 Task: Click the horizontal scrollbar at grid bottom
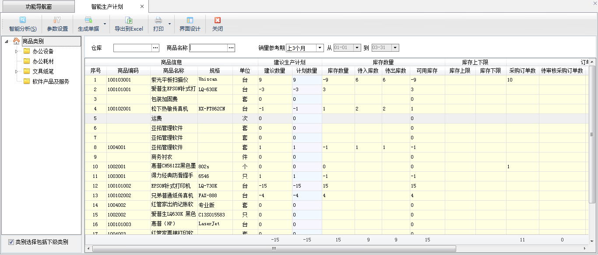click(274, 248)
